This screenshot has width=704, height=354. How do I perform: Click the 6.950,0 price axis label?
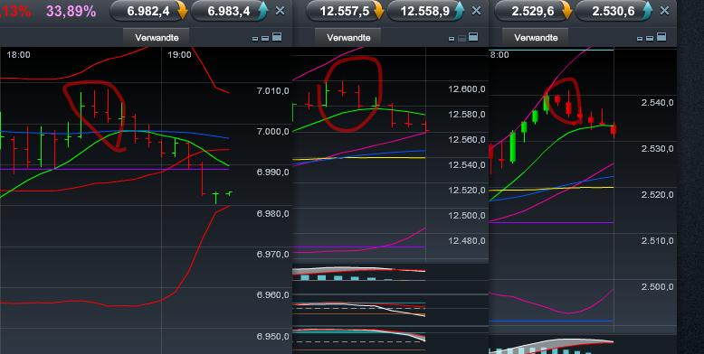(273, 336)
